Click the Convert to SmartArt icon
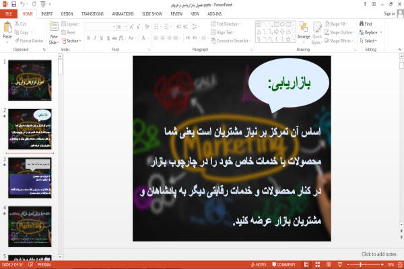Screen dimensions: 404x269 (x=213, y=40)
